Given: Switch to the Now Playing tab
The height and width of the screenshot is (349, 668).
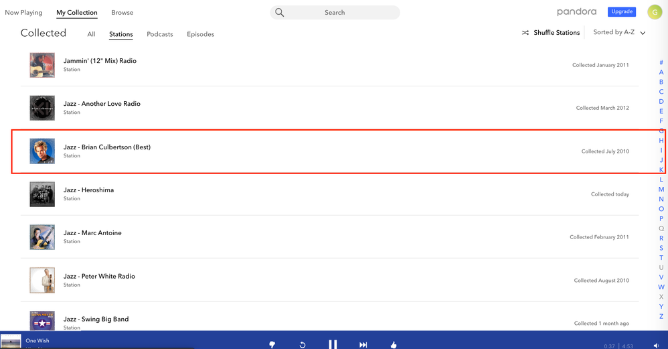Looking at the screenshot, I should (x=23, y=12).
